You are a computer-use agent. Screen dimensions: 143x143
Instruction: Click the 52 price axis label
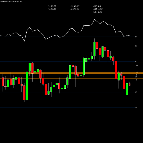tap(136, 46)
